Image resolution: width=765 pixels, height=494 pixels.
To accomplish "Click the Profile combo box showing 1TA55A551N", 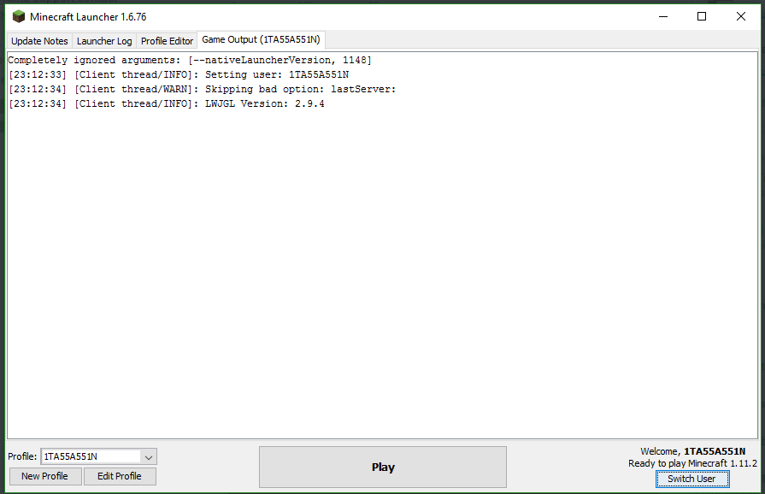I will 98,457.
